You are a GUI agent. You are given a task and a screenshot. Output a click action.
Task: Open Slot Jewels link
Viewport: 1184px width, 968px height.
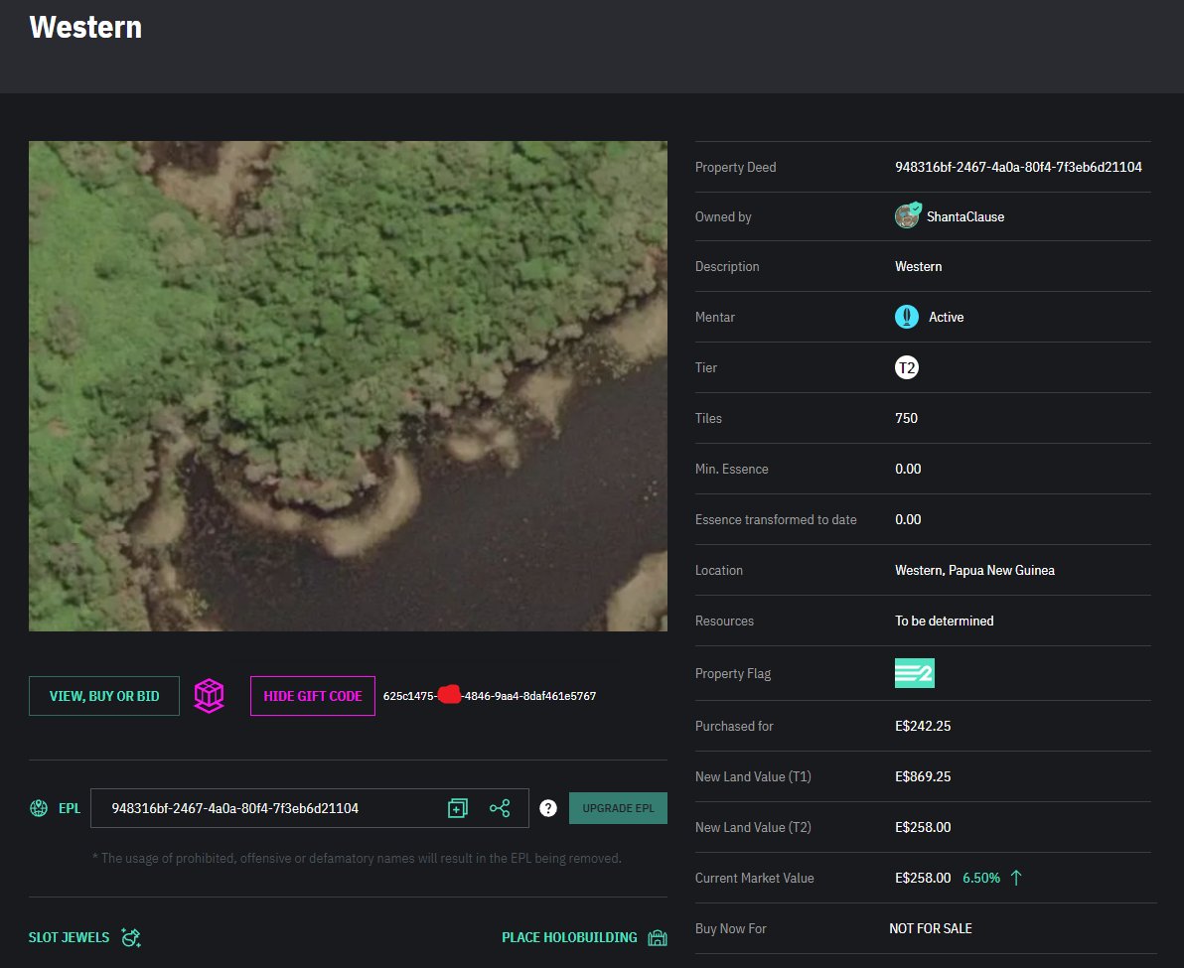tap(69, 937)
